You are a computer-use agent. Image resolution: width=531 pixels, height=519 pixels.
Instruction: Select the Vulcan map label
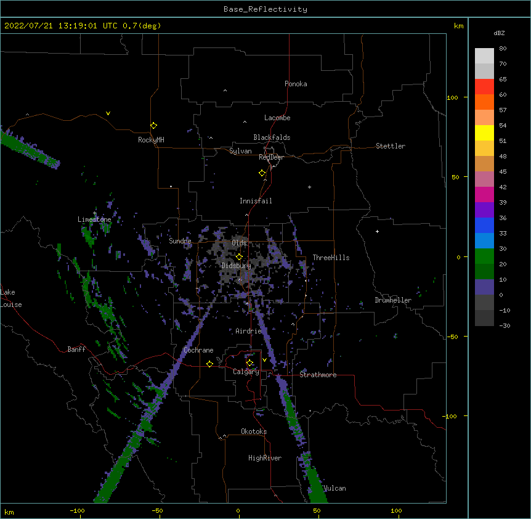334,488
